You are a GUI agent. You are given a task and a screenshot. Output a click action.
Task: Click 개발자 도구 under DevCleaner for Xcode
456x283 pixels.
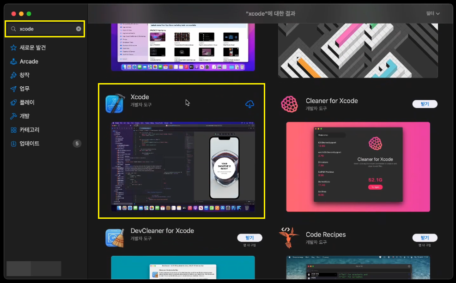point(141,238)
